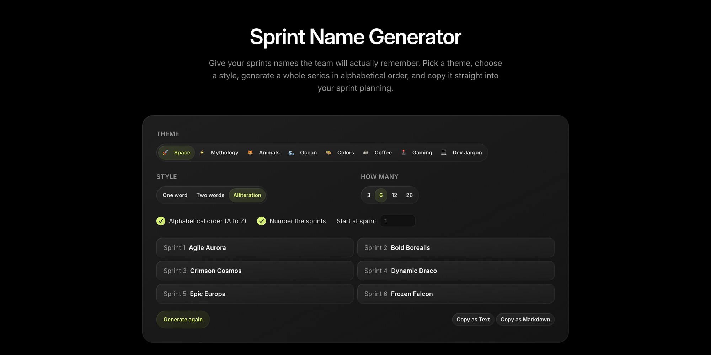The width and height of the screenshot is (711, 355).
Task: Select 6 in How Many
Action: 381,195
